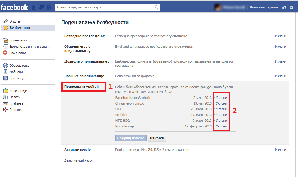This screenshot has height=177, width=298.
Task: Click the search magnifier button
Action: pyautogui.click(x=156, y=7)
